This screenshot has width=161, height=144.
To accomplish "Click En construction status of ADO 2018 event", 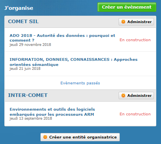I will click(135, 40).
